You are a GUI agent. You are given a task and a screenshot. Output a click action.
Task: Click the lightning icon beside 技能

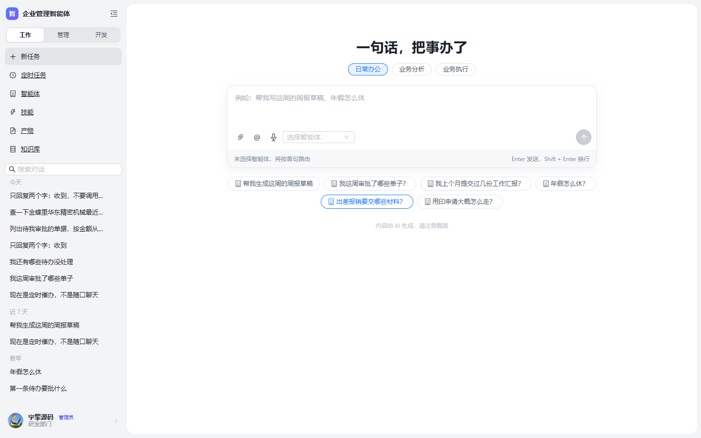click(x=13, y=112)
